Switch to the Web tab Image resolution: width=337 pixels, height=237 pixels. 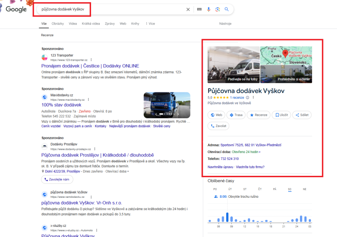[123, 24]
